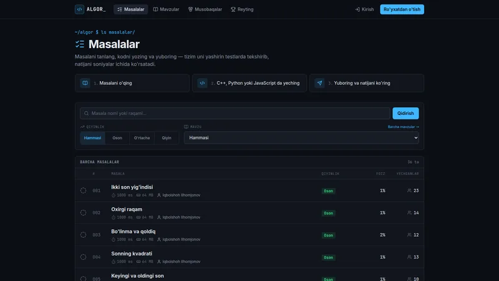Click the 36 ta total count
This screenshot has width=499, height=281.
tap(413, 162)
